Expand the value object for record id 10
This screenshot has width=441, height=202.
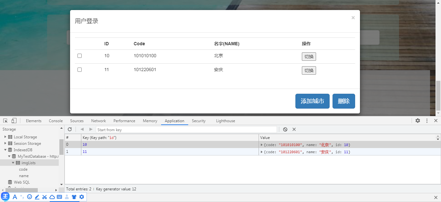click(x=262, y=144)
